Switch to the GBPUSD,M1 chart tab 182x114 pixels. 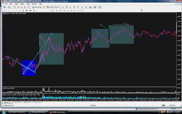coord(7,103)
